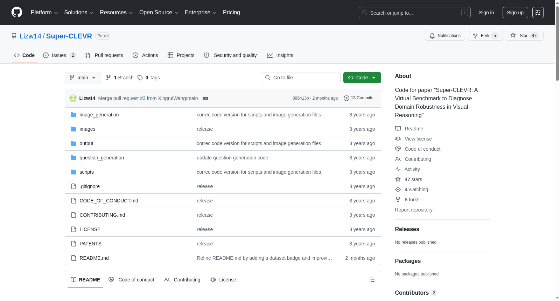Open the Contributors heading link
This screenshot has height=301, width=560.
(416, 293)
